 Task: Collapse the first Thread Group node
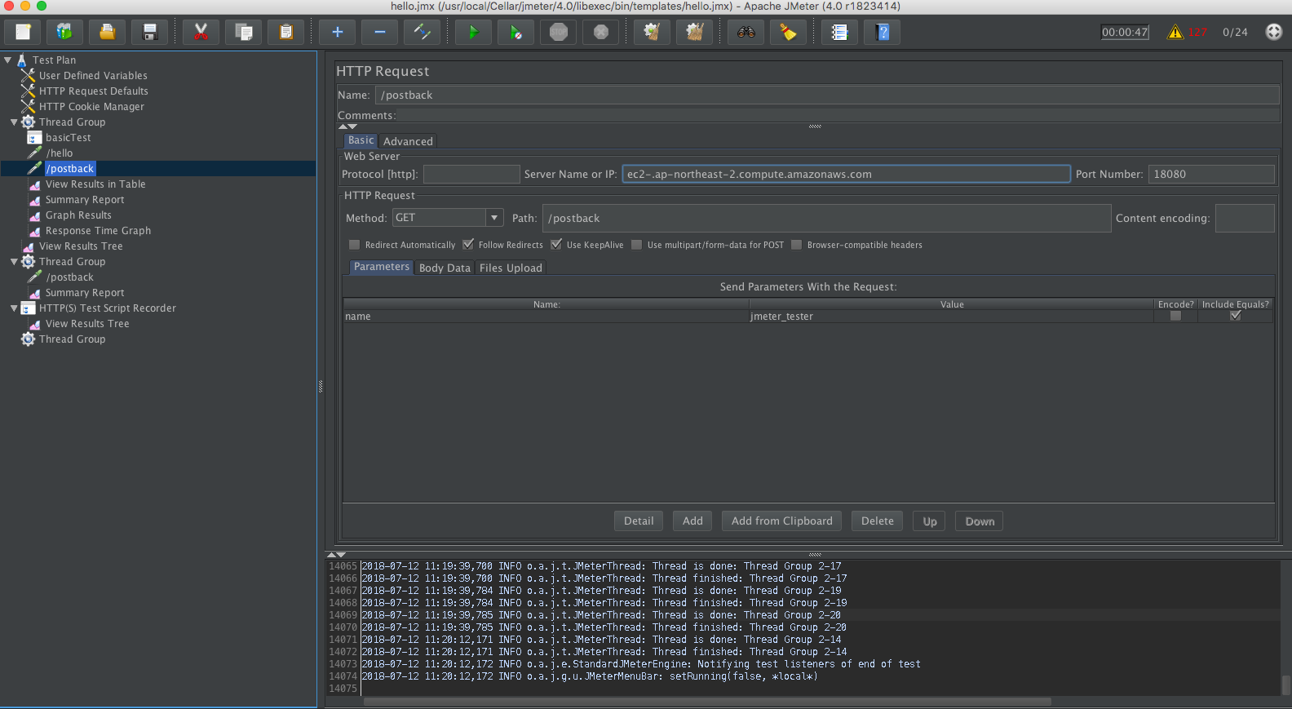(x=14, y=122)
